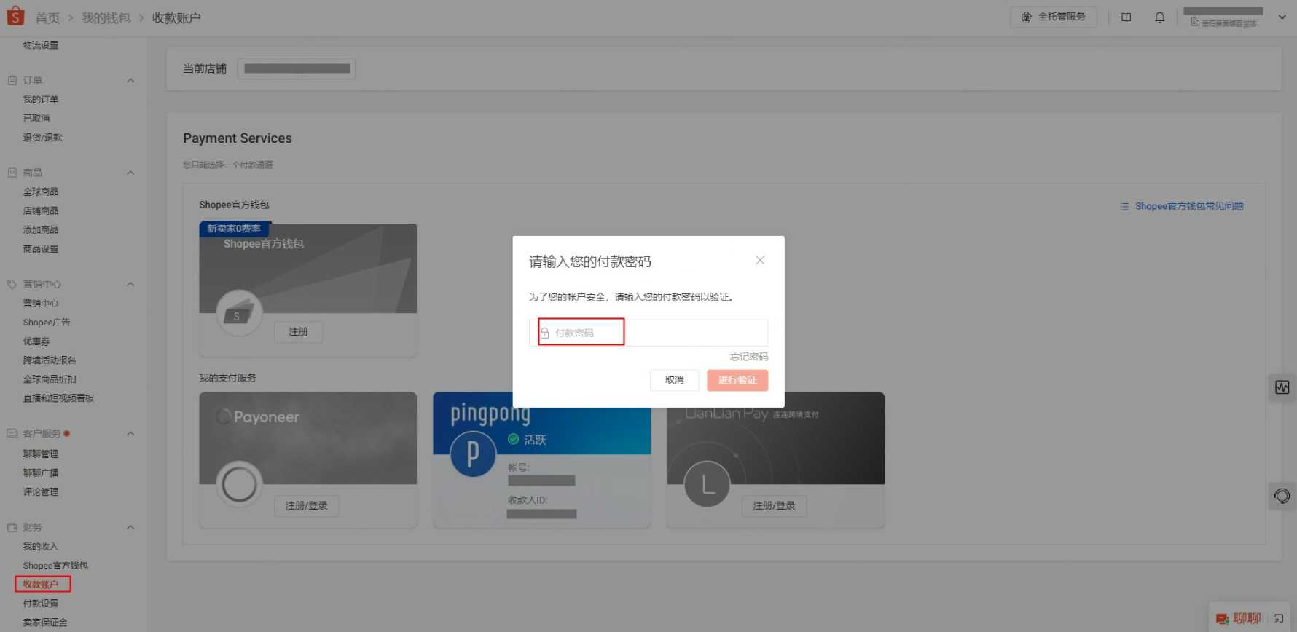Open 付款设置 in sidebar
1297x632 pixels.
(x=41, y=603)
